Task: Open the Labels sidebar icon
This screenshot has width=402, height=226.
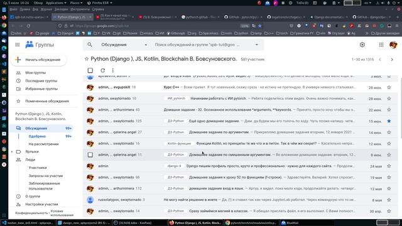Action: (18, 152)
